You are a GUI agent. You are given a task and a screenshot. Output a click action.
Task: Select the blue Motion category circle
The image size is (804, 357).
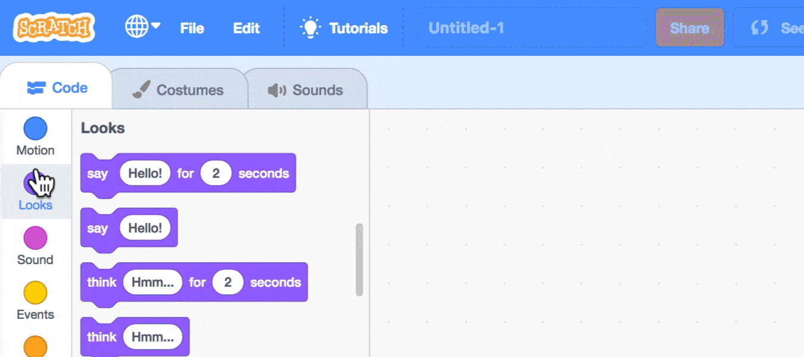[x=35, y=129]
